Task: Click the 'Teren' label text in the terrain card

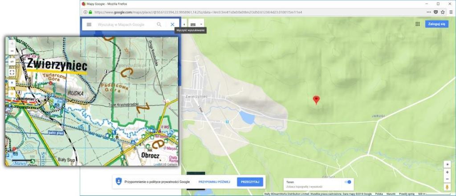Action: point(290,182)
